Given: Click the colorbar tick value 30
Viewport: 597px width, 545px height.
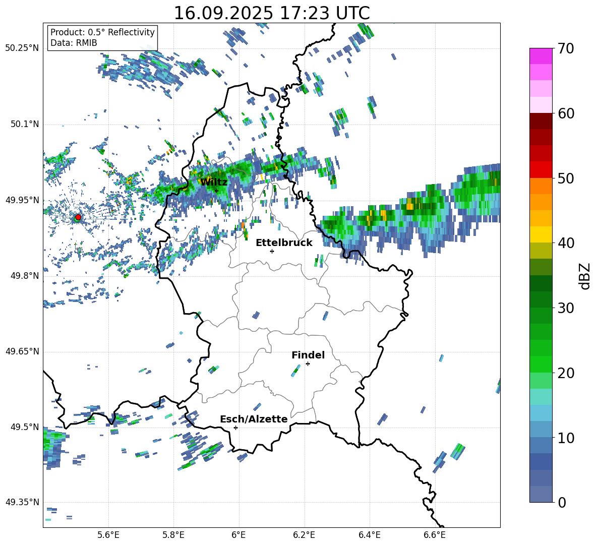Looking at the screenshot, I should click(566, 308).
